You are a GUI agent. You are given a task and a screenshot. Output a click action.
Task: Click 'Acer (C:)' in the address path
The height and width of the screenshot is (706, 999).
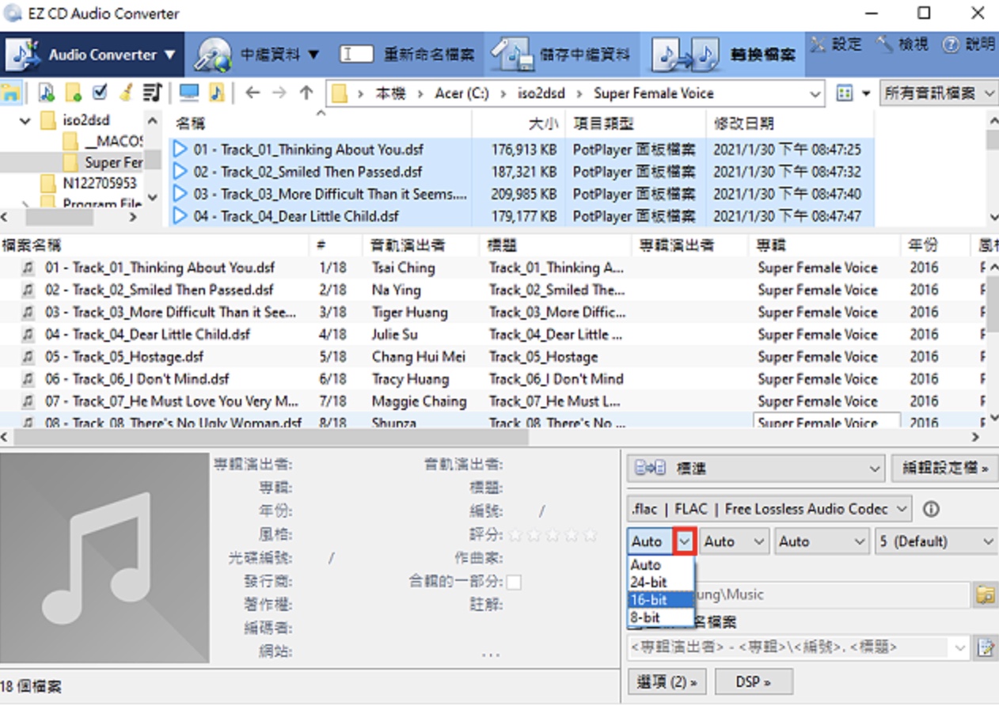tap(462, 93)
